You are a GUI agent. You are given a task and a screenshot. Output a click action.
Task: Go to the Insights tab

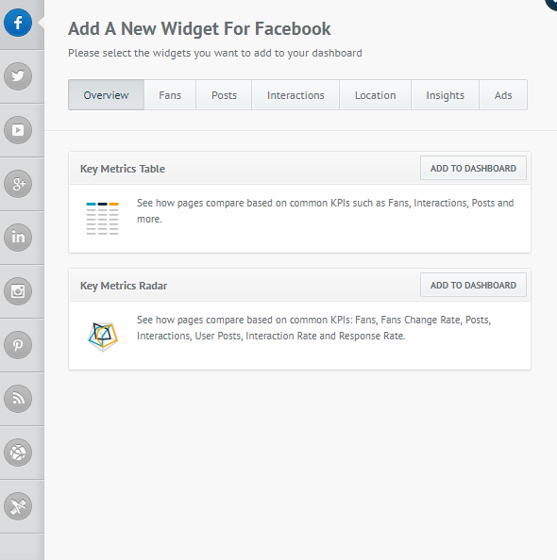[445, 95]
